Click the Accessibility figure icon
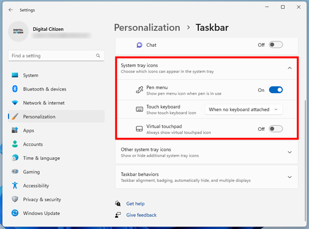Viewport: 309px width, 229px height. [15, 186]
